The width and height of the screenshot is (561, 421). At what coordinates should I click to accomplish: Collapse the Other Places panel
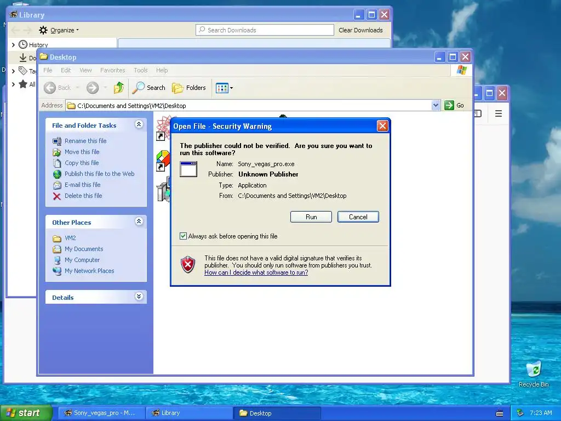click(x=139, y=221)
